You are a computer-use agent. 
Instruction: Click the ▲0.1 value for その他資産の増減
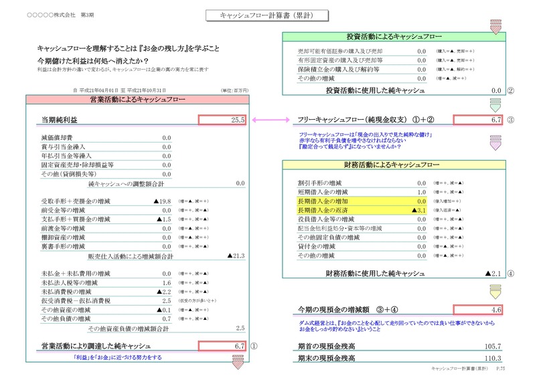164,310
